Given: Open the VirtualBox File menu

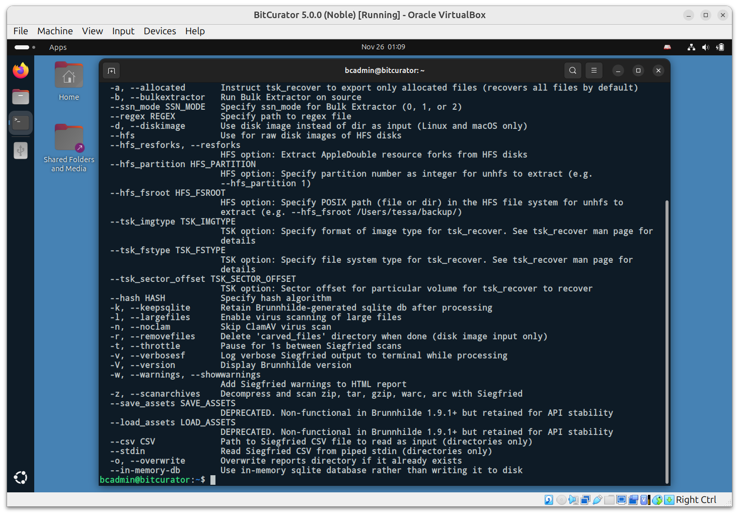Looking at the screenshot, I should (21, 31).
